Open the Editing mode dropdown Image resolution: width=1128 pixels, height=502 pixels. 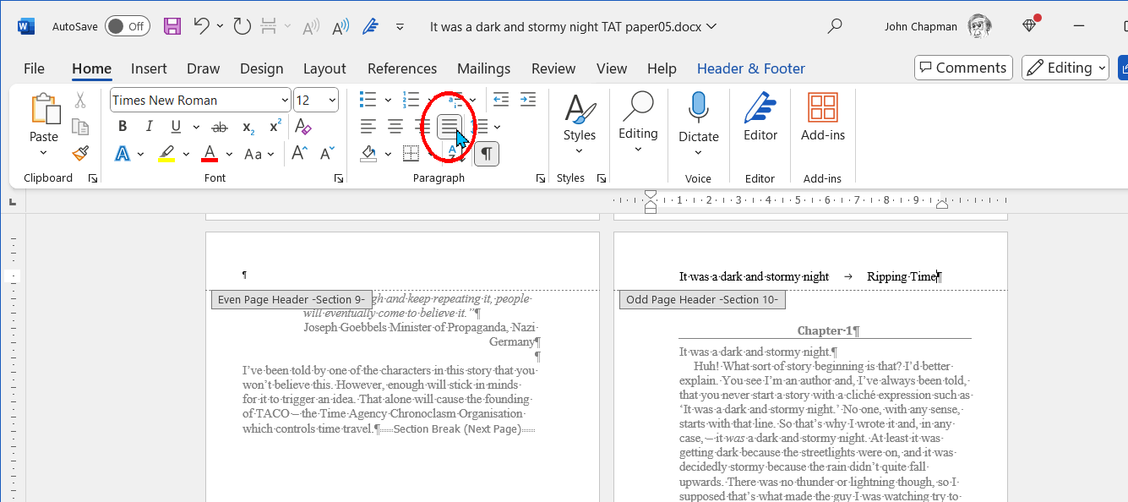pyautogui.click(x=1068, y=68)
